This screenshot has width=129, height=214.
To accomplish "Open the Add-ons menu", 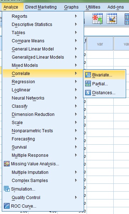I will [115, 7].
